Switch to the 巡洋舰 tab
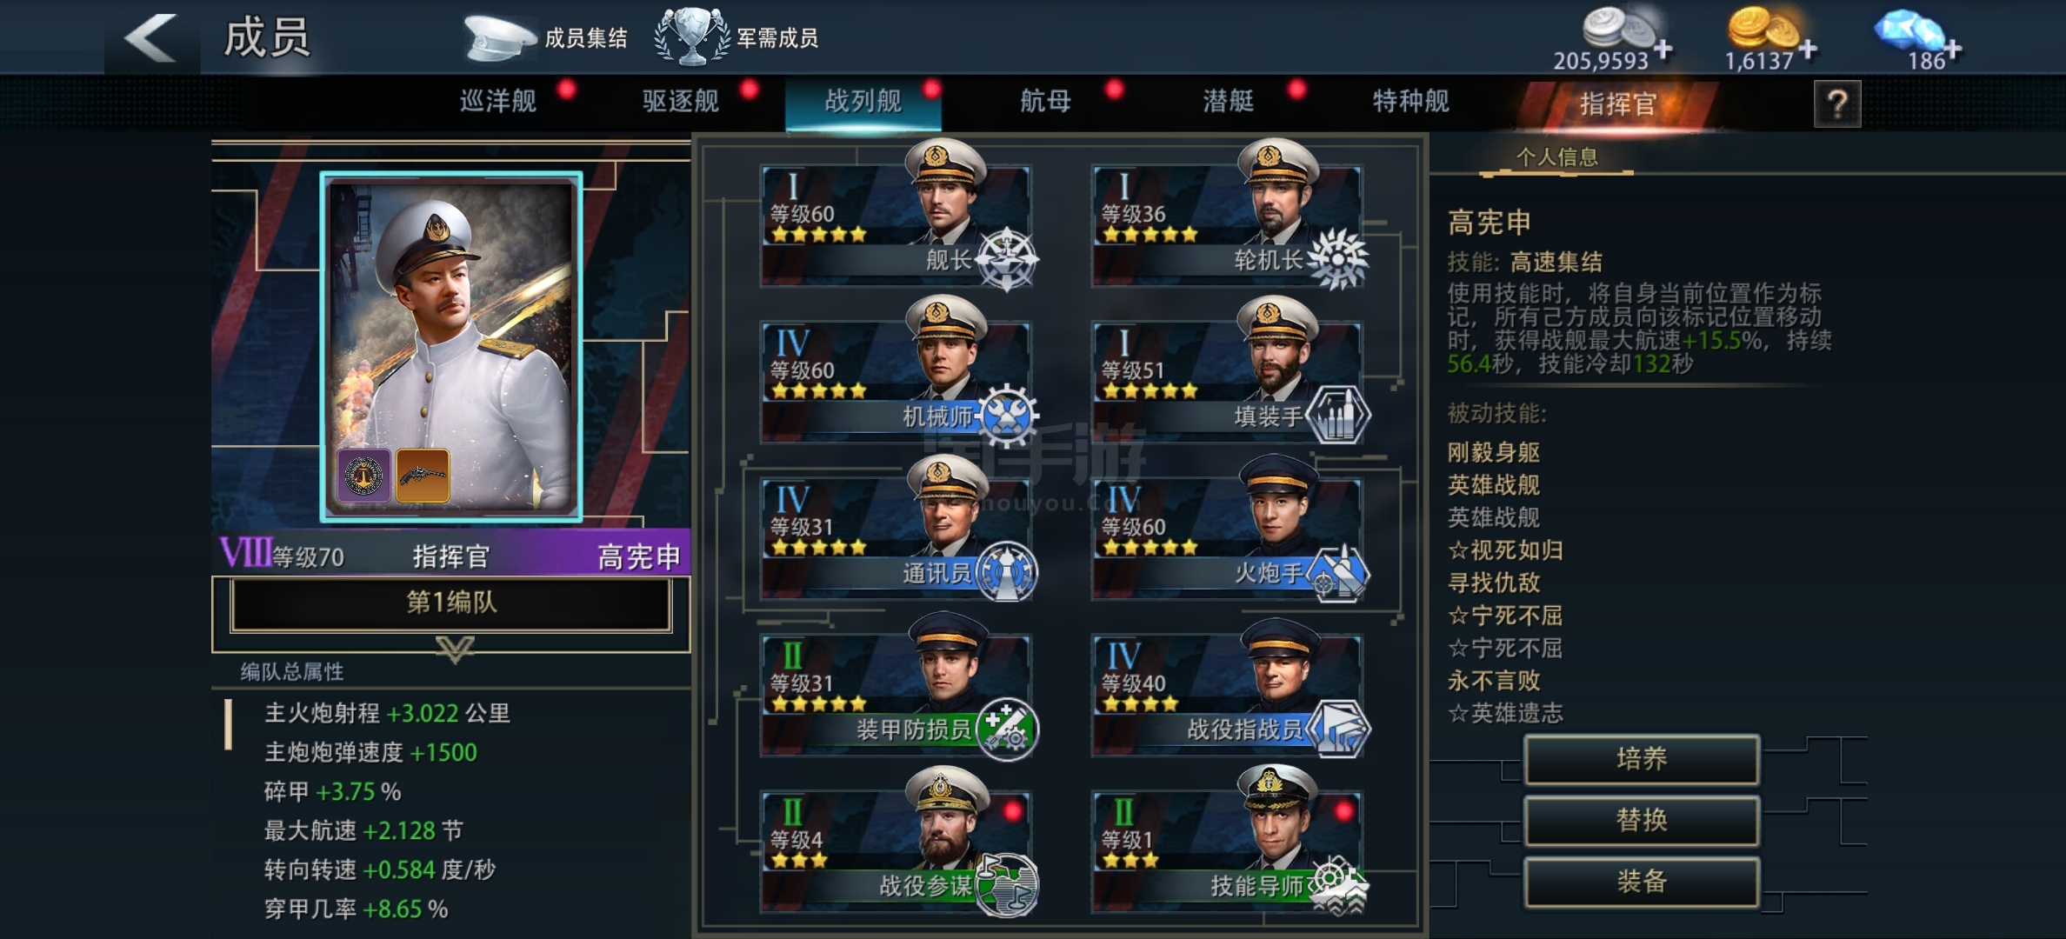Viewport: 2066px width, 939px height. click(x=498, y=102)
